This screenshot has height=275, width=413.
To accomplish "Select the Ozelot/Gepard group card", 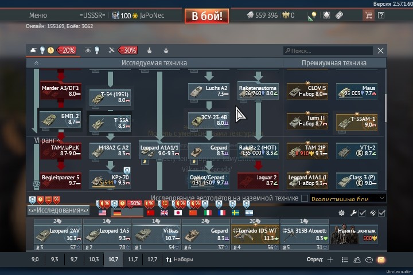I will [209, 180].
